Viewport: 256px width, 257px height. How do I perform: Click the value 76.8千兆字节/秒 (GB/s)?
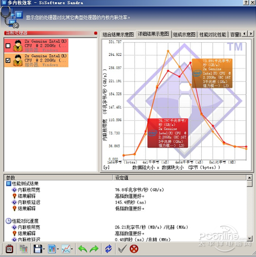click(x=139, y=190)
